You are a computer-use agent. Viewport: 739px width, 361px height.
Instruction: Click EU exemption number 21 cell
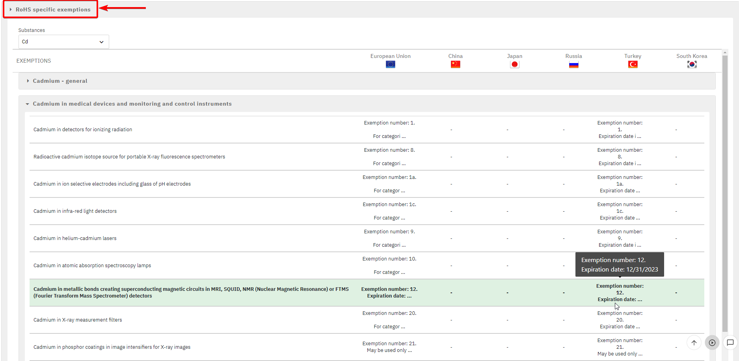pyautogui.click(x=389, y=347)
